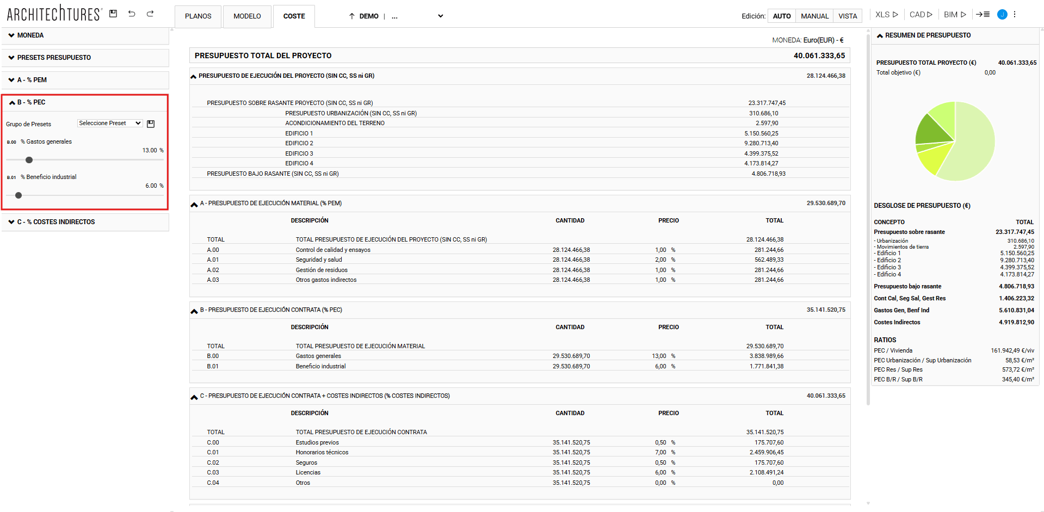Viewport: 1044px width, 512px height.
Task: Click the up arrow beside DEMO
Action: (352, 16)
